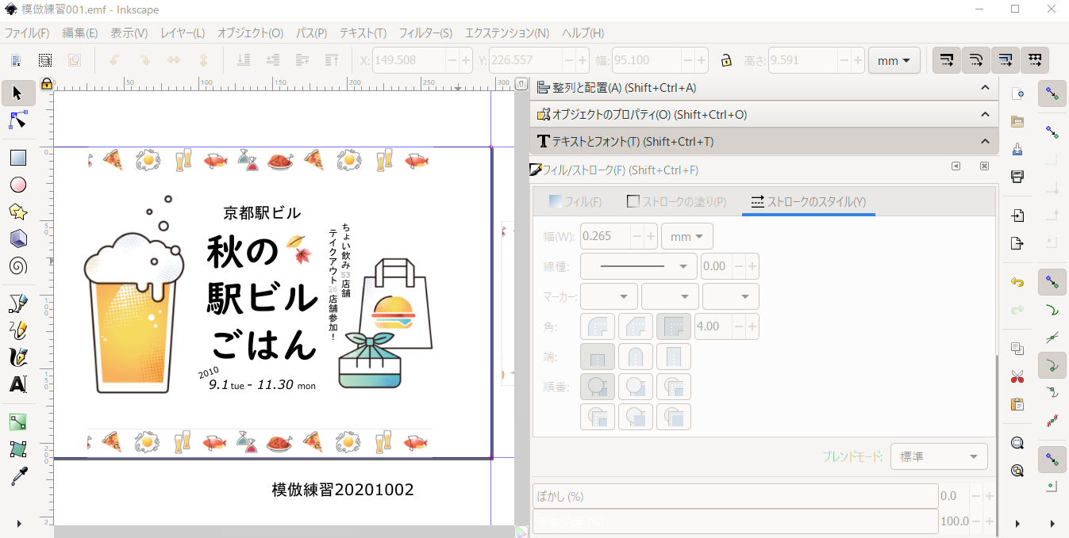
Task: Select the Star/Polygon tool
Action: (17, 212)
